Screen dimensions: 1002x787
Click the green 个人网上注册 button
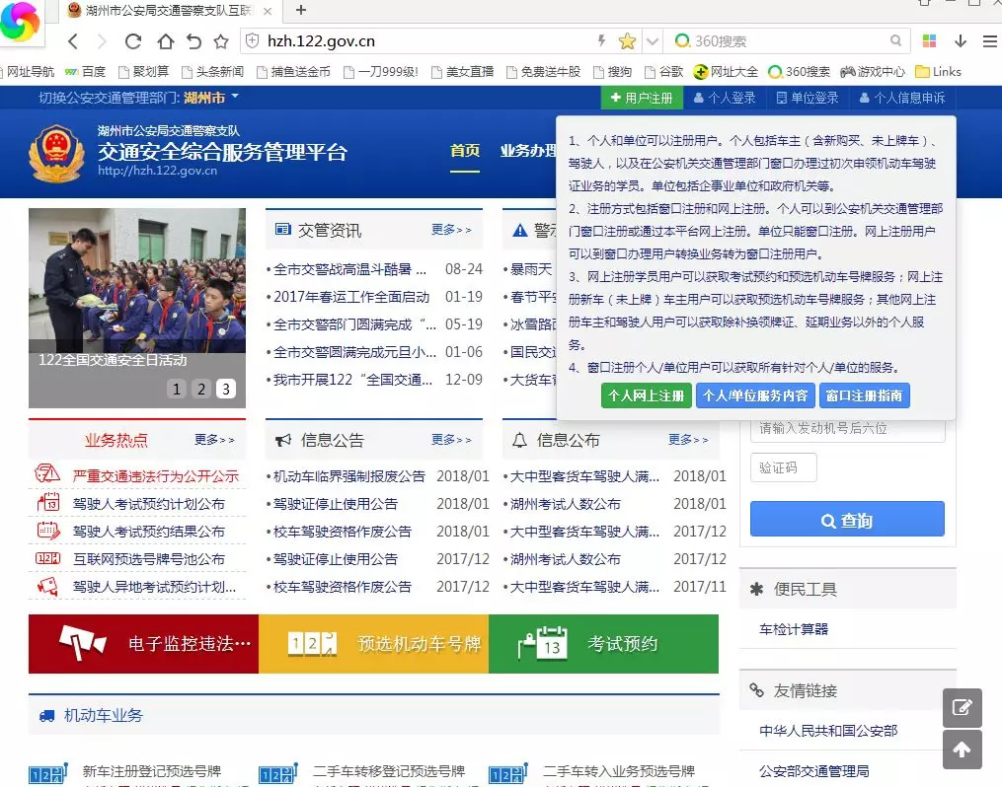pos(646,395)
